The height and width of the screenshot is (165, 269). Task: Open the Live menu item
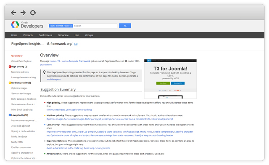click(x=77, y=35)
